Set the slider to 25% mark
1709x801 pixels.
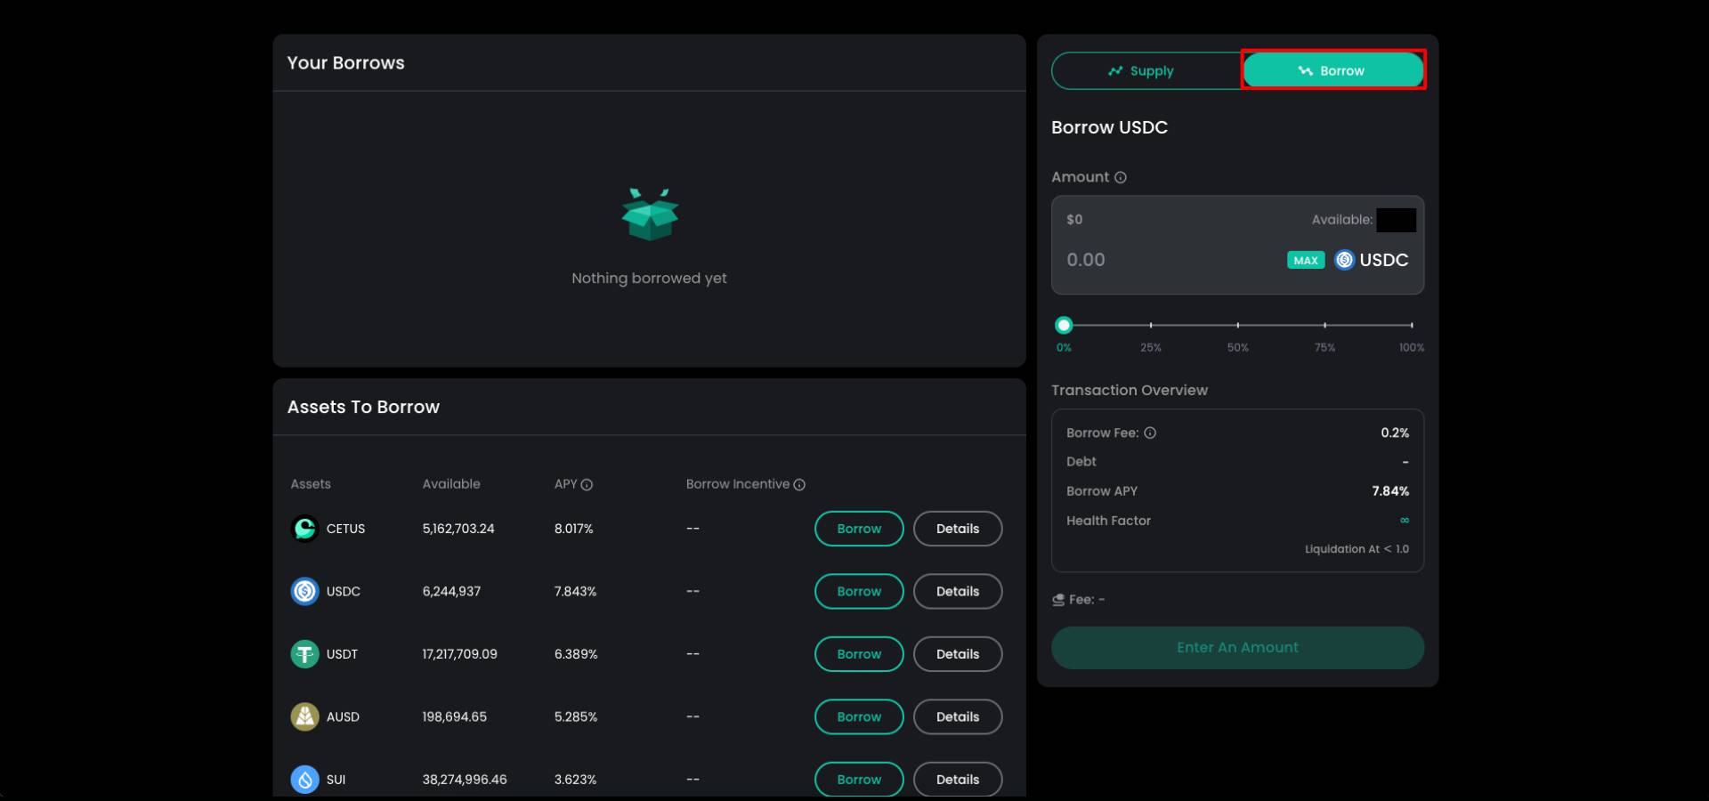[1151, 325]
